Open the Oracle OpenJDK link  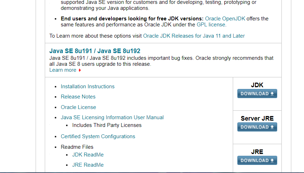225,19
